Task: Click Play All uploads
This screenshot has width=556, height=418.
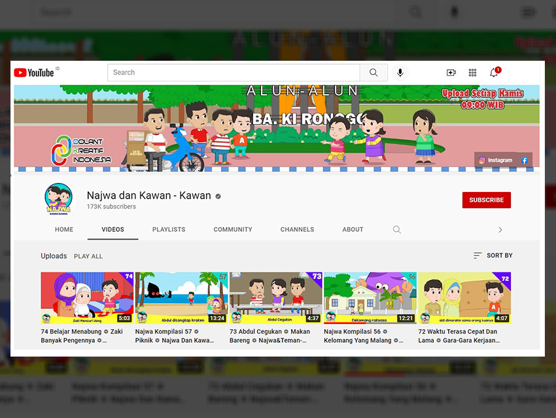Action: click(88, 256)
